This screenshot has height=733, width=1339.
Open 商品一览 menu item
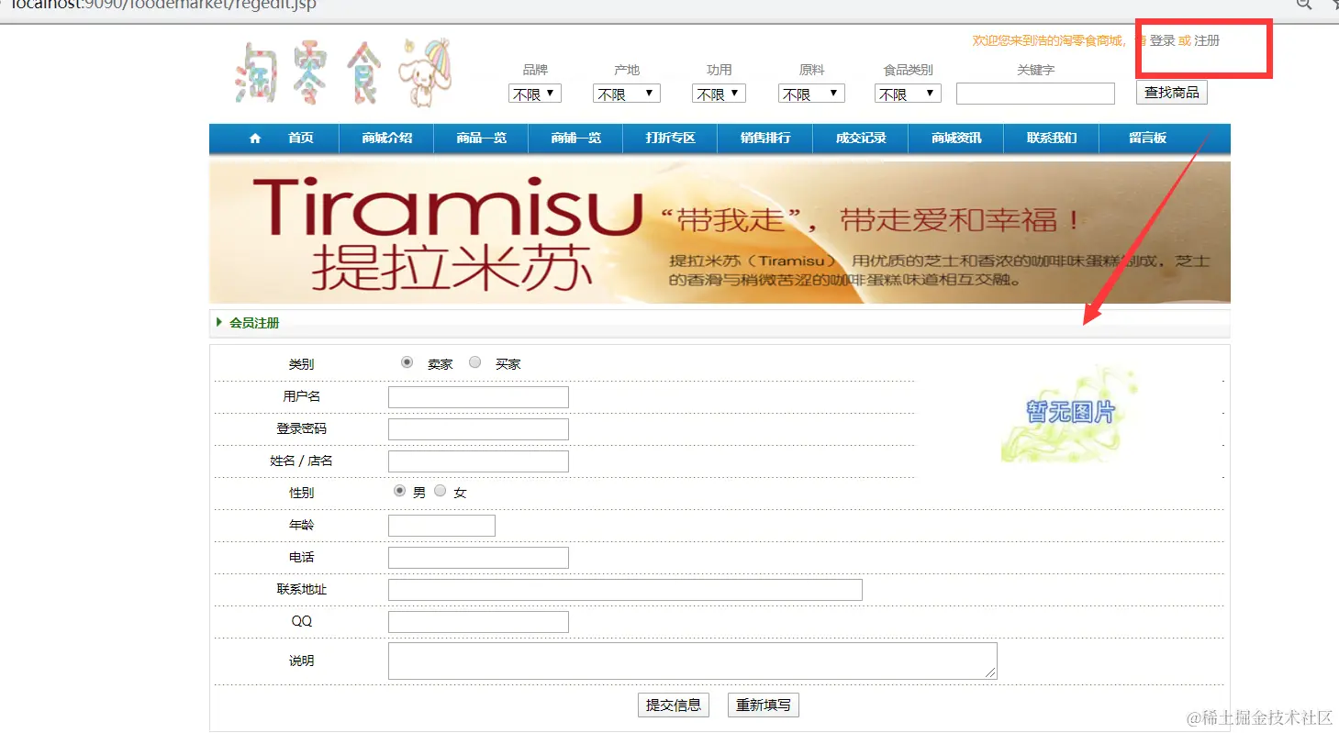coord(482,139)
